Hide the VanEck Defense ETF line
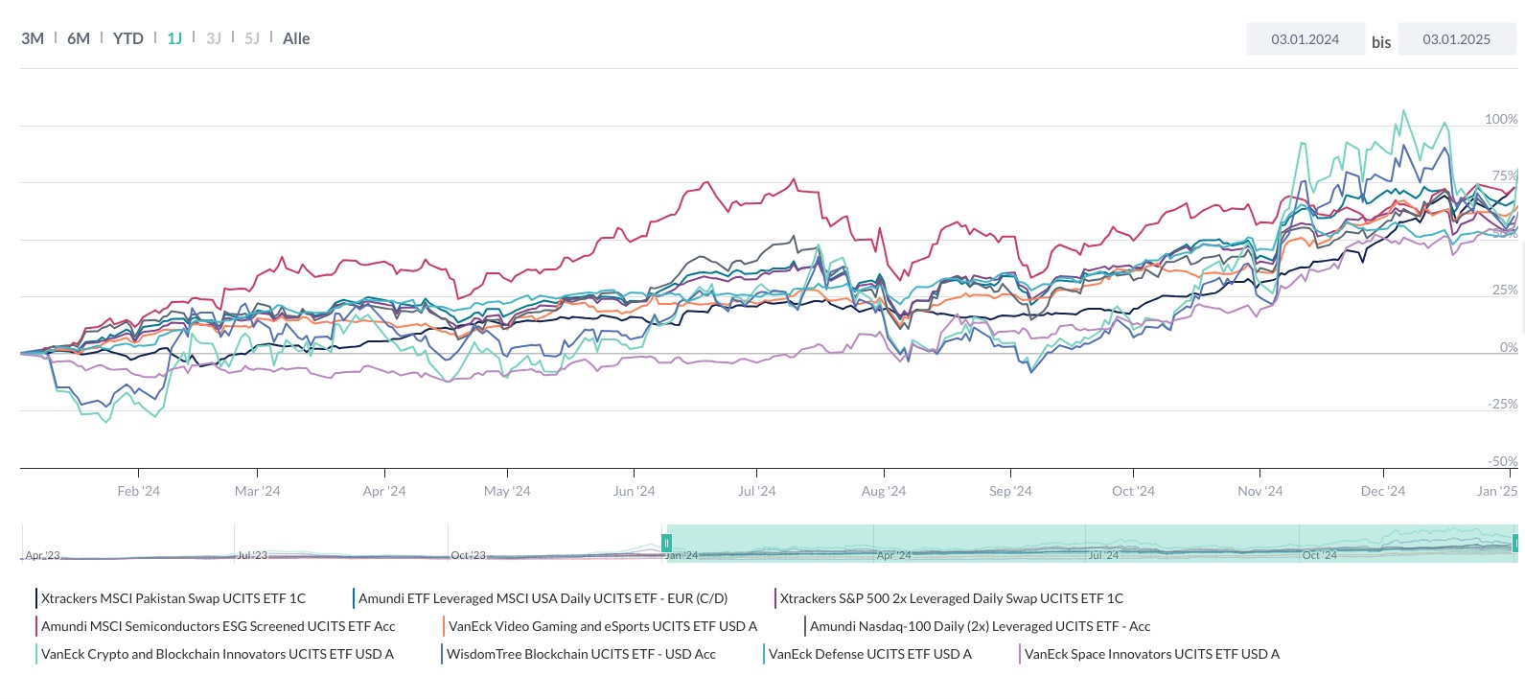 870,654
